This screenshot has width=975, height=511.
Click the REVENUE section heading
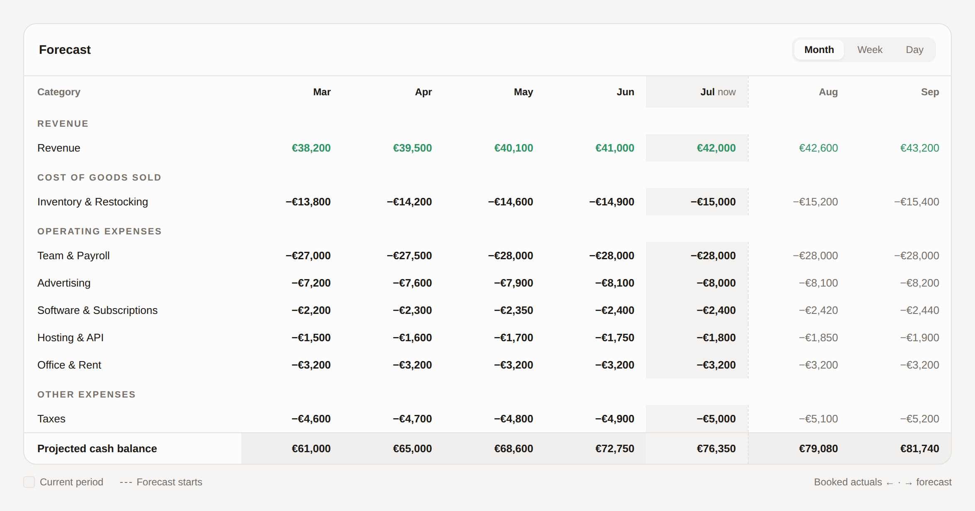coord(63,124)
